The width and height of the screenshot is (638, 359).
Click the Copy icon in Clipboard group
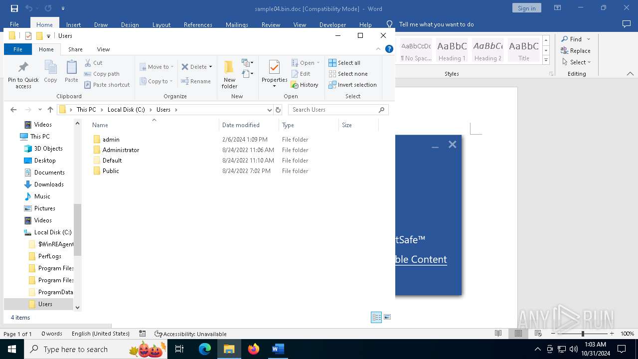[50, 67]
